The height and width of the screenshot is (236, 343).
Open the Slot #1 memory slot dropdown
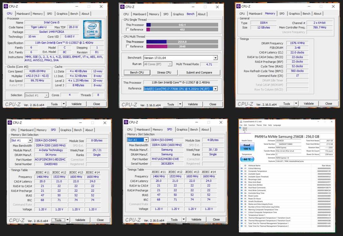click(x=30, y=140)
